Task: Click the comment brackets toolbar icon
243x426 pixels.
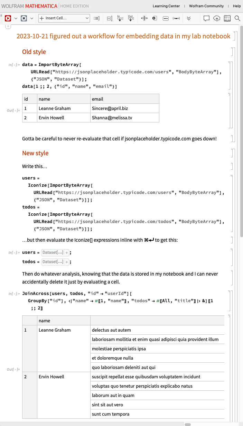Action: [176, 18]
